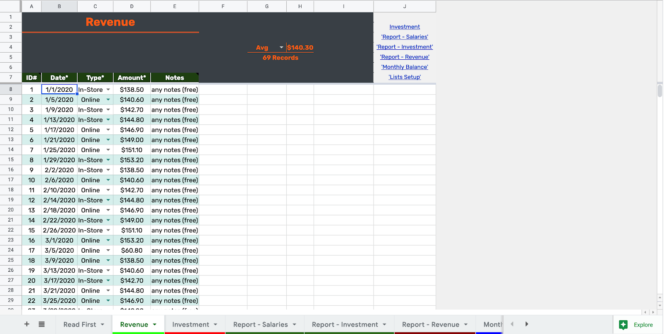Select date cell 3/9/2020

[x=59, y=261]
